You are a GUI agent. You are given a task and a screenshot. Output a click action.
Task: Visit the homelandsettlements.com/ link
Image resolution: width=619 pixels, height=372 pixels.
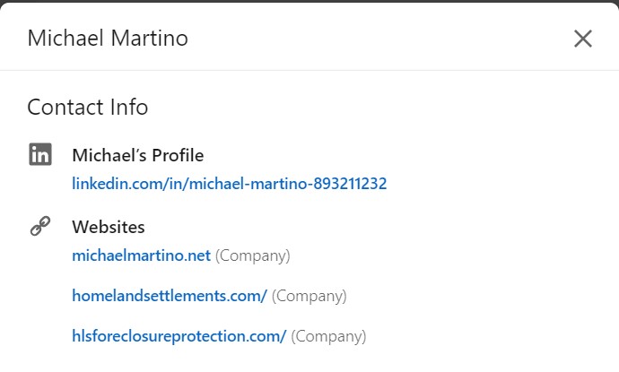click(170, 296)
